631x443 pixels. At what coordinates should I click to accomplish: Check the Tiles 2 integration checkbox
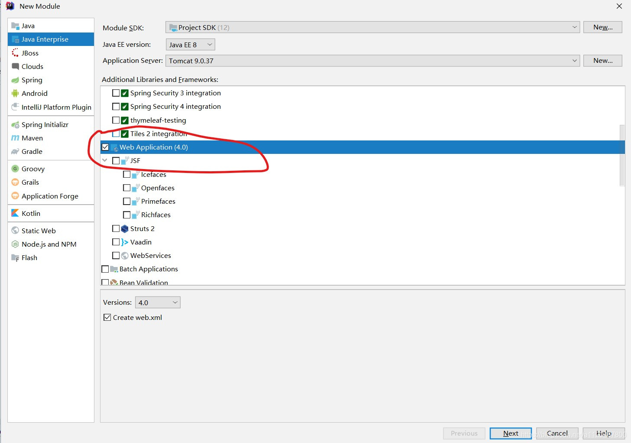[116, 134]
